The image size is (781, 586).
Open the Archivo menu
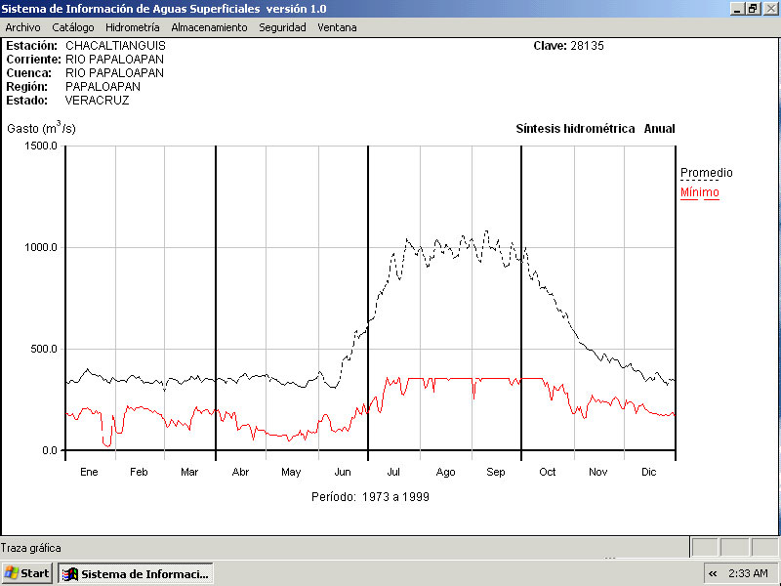point(22,27)
